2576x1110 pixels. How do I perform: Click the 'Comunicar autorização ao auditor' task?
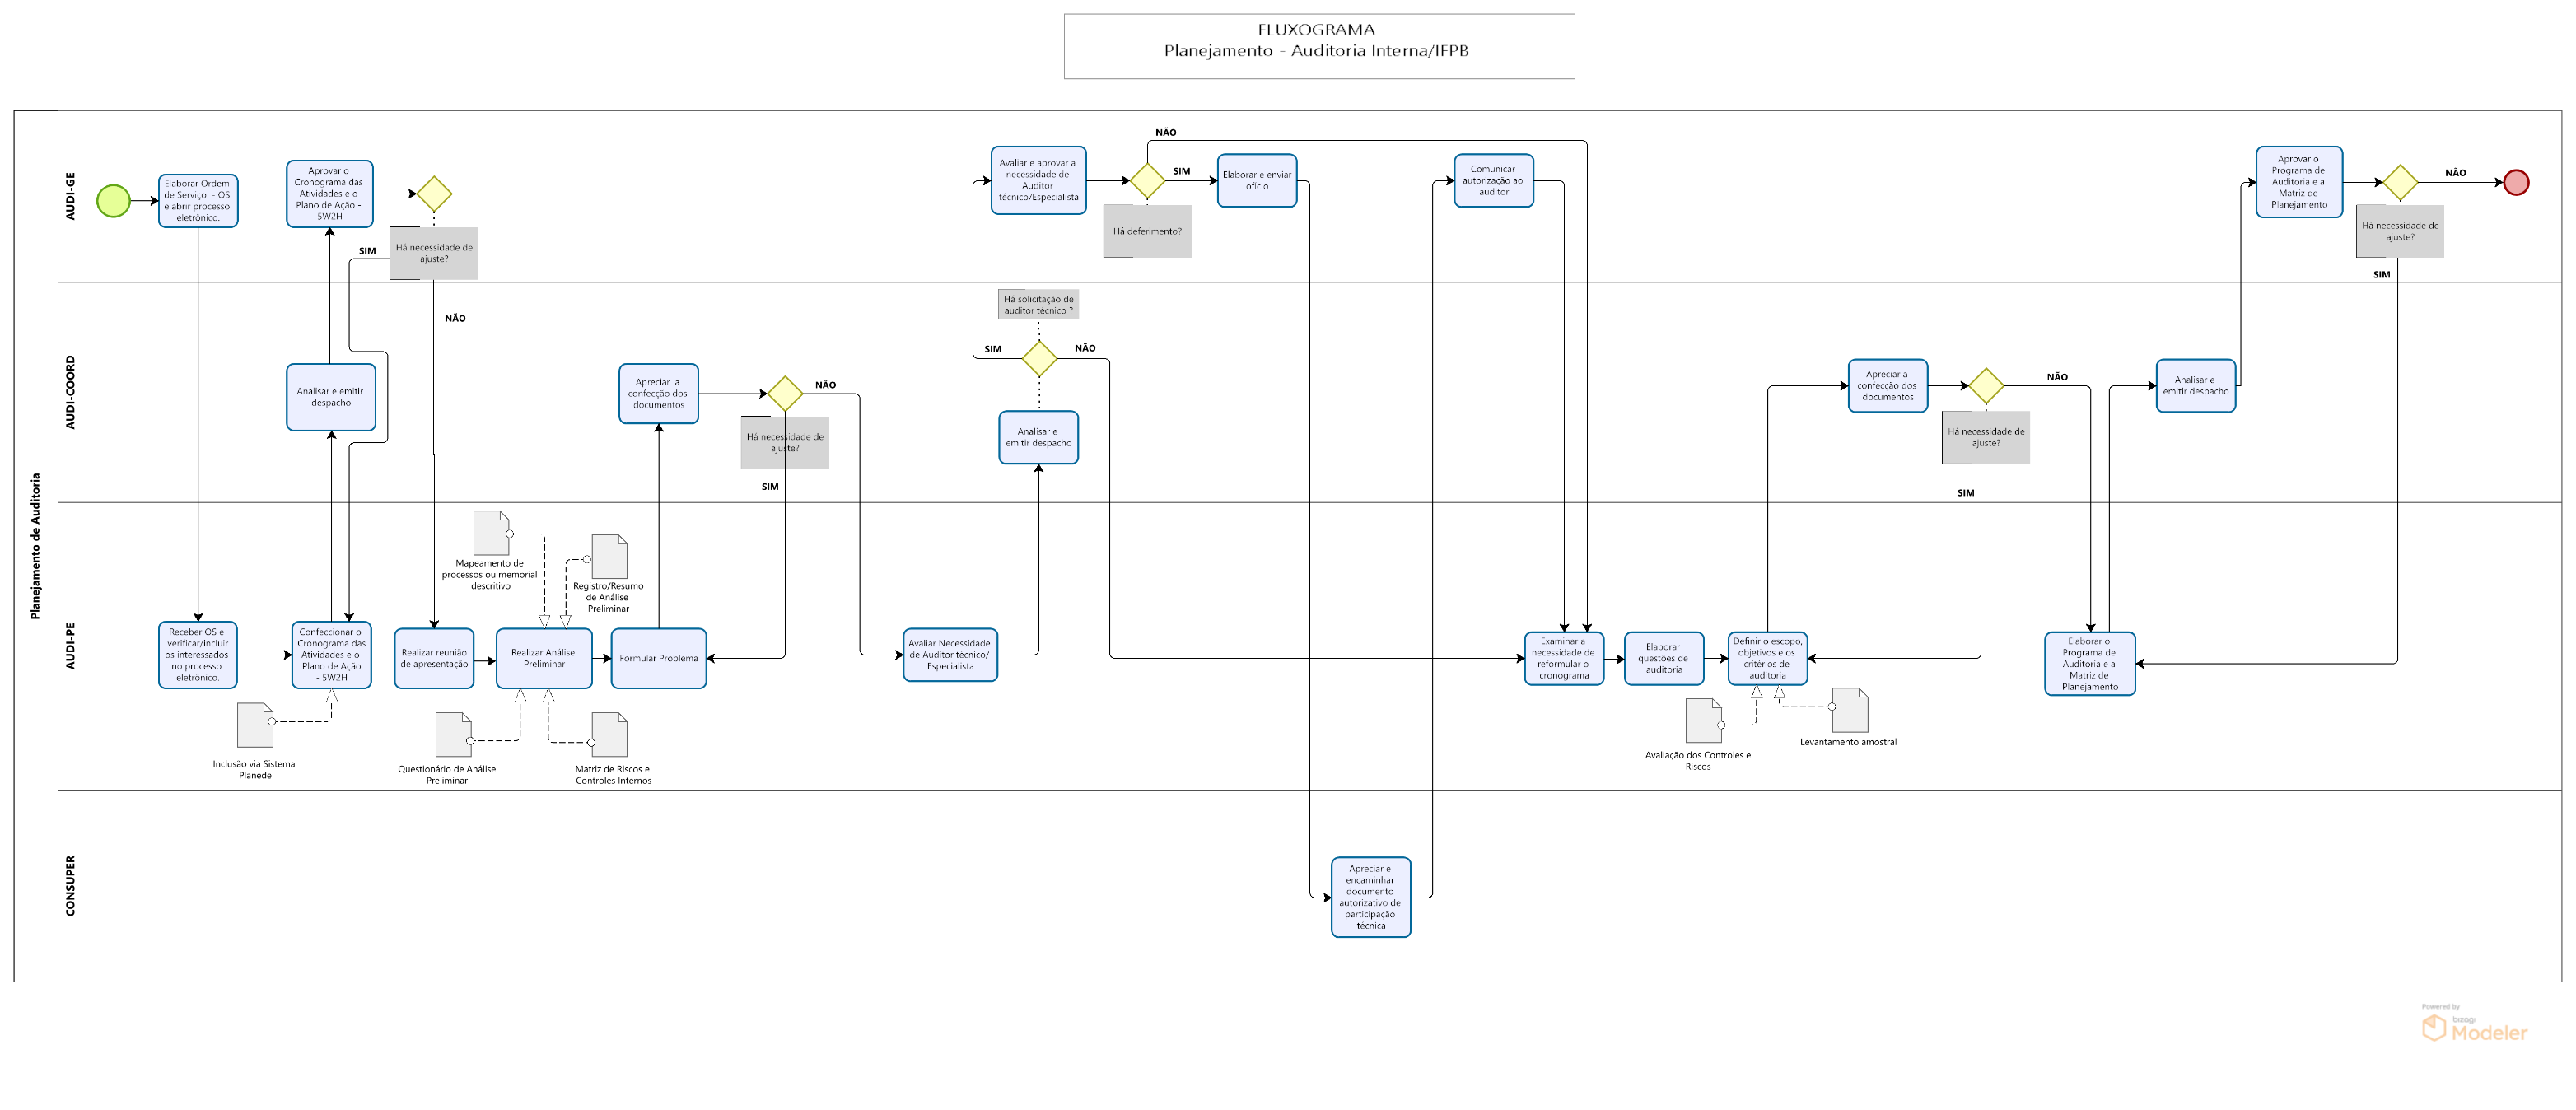tap(1493, 181)
